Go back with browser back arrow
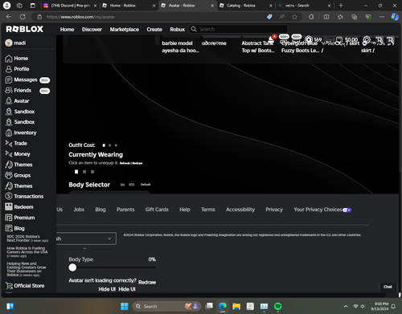Screen dimensions: 402x314 tap(9, 17)
